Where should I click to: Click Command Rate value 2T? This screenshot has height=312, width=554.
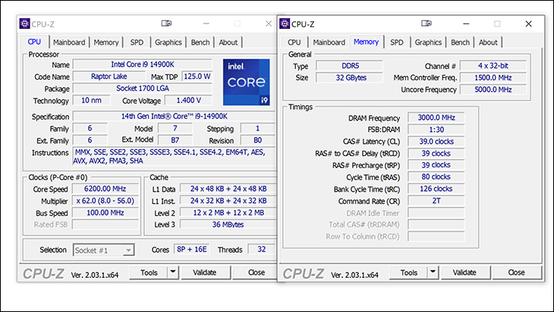click(436, 201)
